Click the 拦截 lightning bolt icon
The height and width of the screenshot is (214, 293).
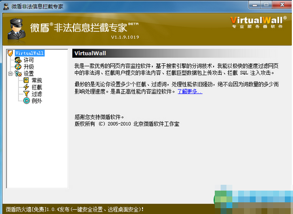[x=26, y=87]
